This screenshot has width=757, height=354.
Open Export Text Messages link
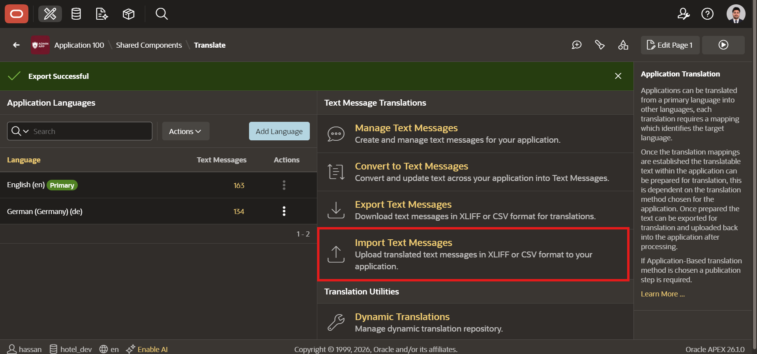click(403, 205)
